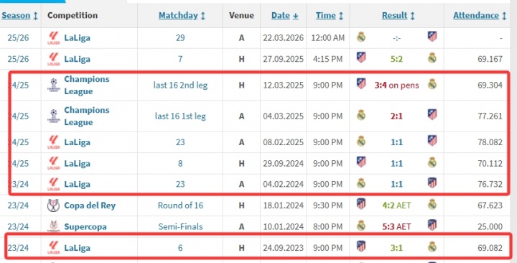Open the 4:2 AET result link
Screen dimensions: 517x263
pos(396,206)
